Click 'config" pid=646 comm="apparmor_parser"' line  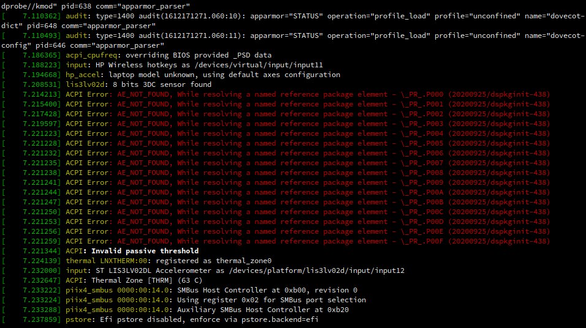tap(83, 45)
